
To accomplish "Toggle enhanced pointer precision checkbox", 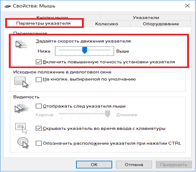I will (x=39, y=62).
